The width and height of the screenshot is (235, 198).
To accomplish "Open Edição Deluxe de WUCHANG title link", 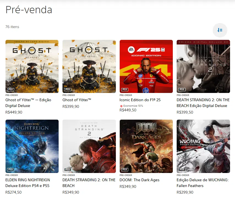I will click(x=203, y=183).
